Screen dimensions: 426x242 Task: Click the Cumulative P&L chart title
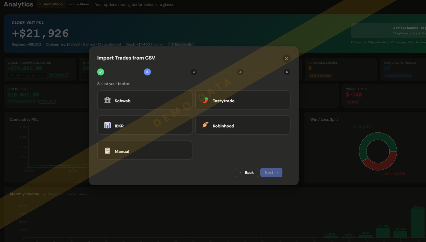pyautogui.click(x=24, y=119)
